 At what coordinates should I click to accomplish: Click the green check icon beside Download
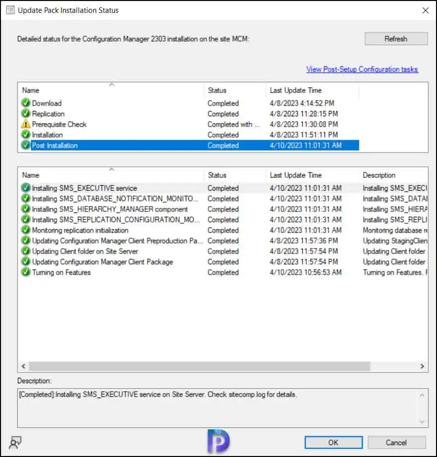click(26, 103)
